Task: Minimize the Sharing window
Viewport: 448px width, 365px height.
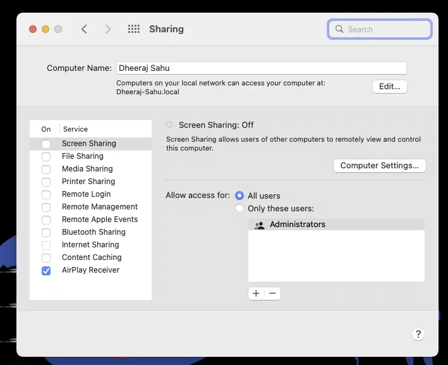Action: pos(45,29)
